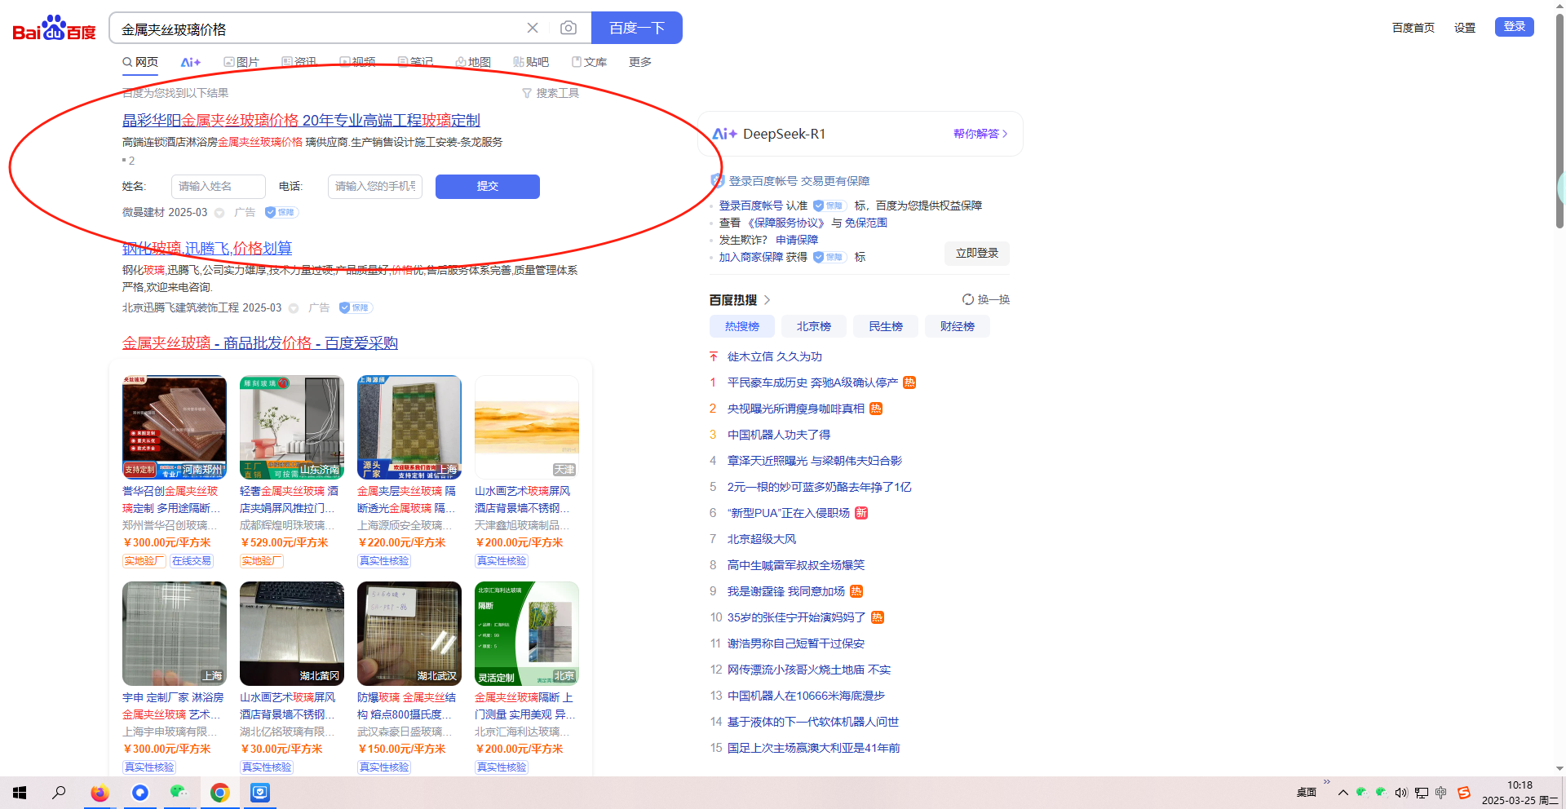1566x809 pixels.
Task: Clear the search box with the X icon
Action: pos(533,28)
